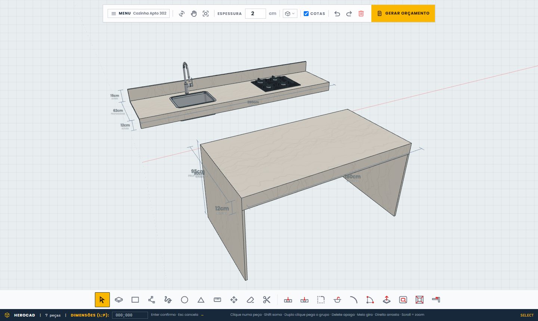Click the GERAR ORÇAMENTO button
The image size is (538, 321).
click(x=403, y=13)
